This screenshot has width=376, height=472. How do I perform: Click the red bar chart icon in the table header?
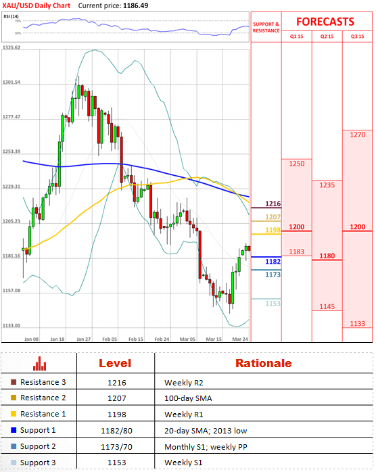click(39, 363)
